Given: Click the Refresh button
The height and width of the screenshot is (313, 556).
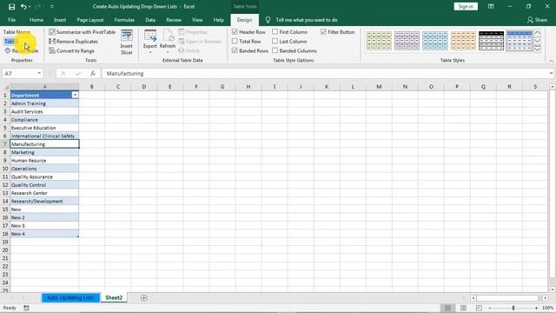Looking at the screenshot, I should click(x=168, y=43).
